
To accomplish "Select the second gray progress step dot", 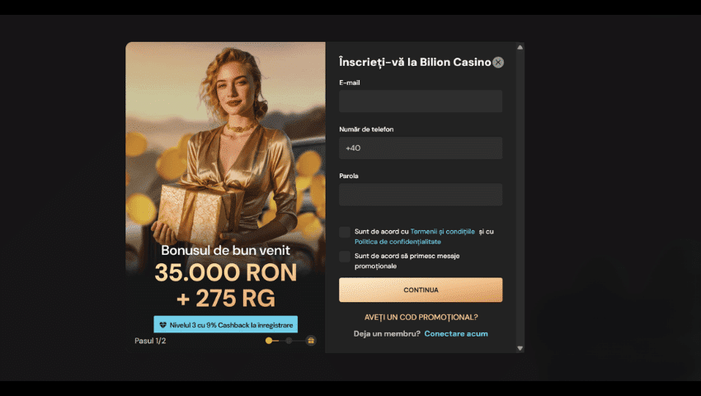I will 289,341.
